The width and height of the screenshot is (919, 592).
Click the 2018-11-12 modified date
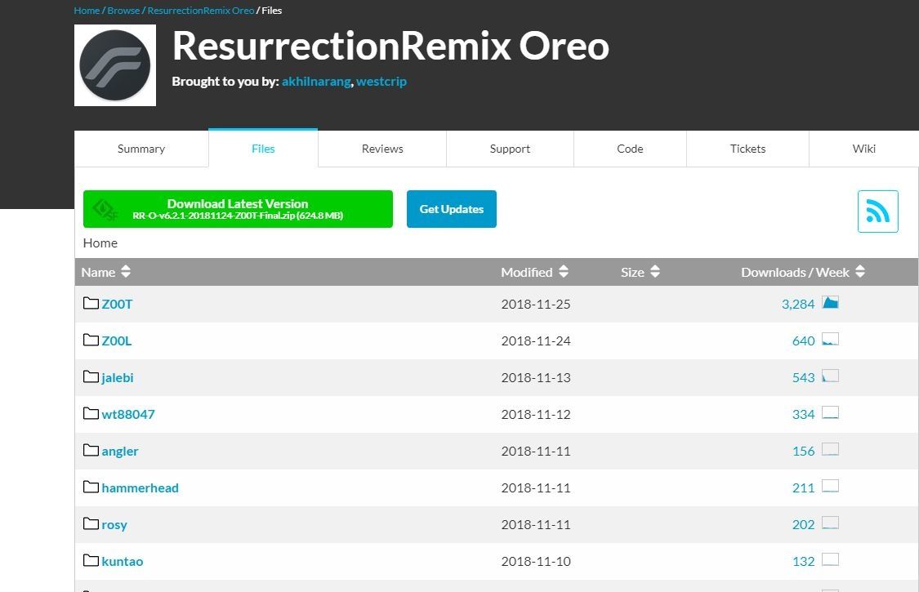pos(536,415)
